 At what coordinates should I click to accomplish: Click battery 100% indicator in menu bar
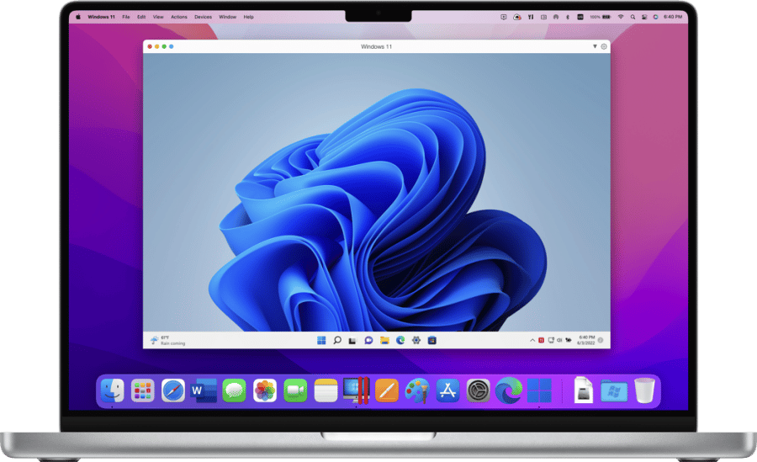(x=600, y=17)
